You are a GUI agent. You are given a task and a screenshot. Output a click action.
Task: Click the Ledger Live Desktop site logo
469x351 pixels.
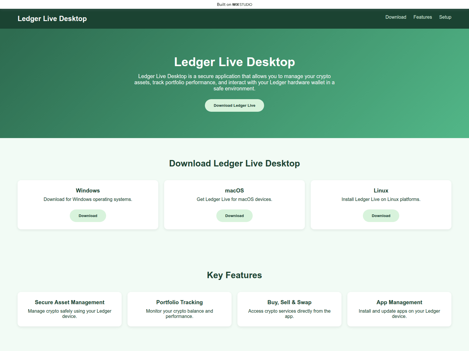(x=52, y=18)
